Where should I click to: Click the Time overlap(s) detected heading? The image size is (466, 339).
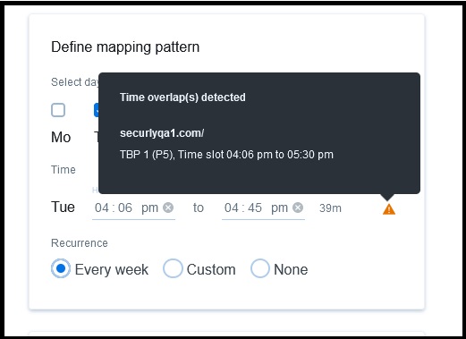[182, 97]
